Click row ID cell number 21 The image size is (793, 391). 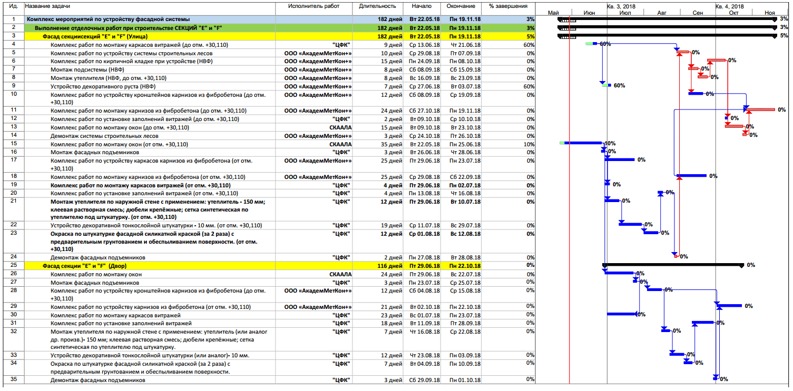[13, 200]
